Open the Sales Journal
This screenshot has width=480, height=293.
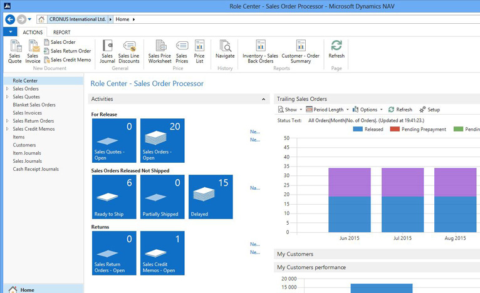[x=107, y=51]
